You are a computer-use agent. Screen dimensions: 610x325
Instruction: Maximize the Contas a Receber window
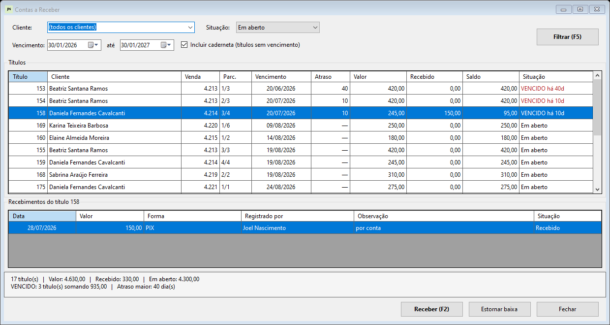pos(580,9)
